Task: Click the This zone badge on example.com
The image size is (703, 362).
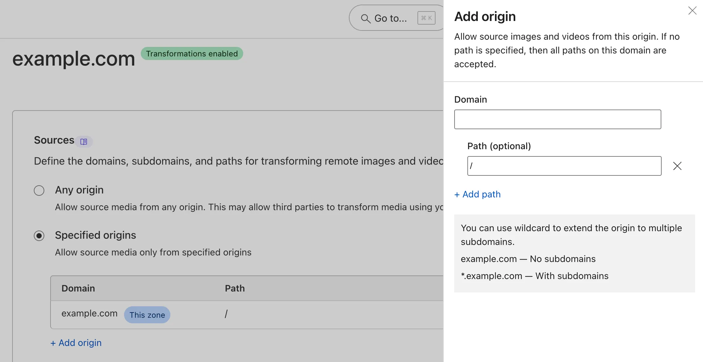Action: point(147,314)
